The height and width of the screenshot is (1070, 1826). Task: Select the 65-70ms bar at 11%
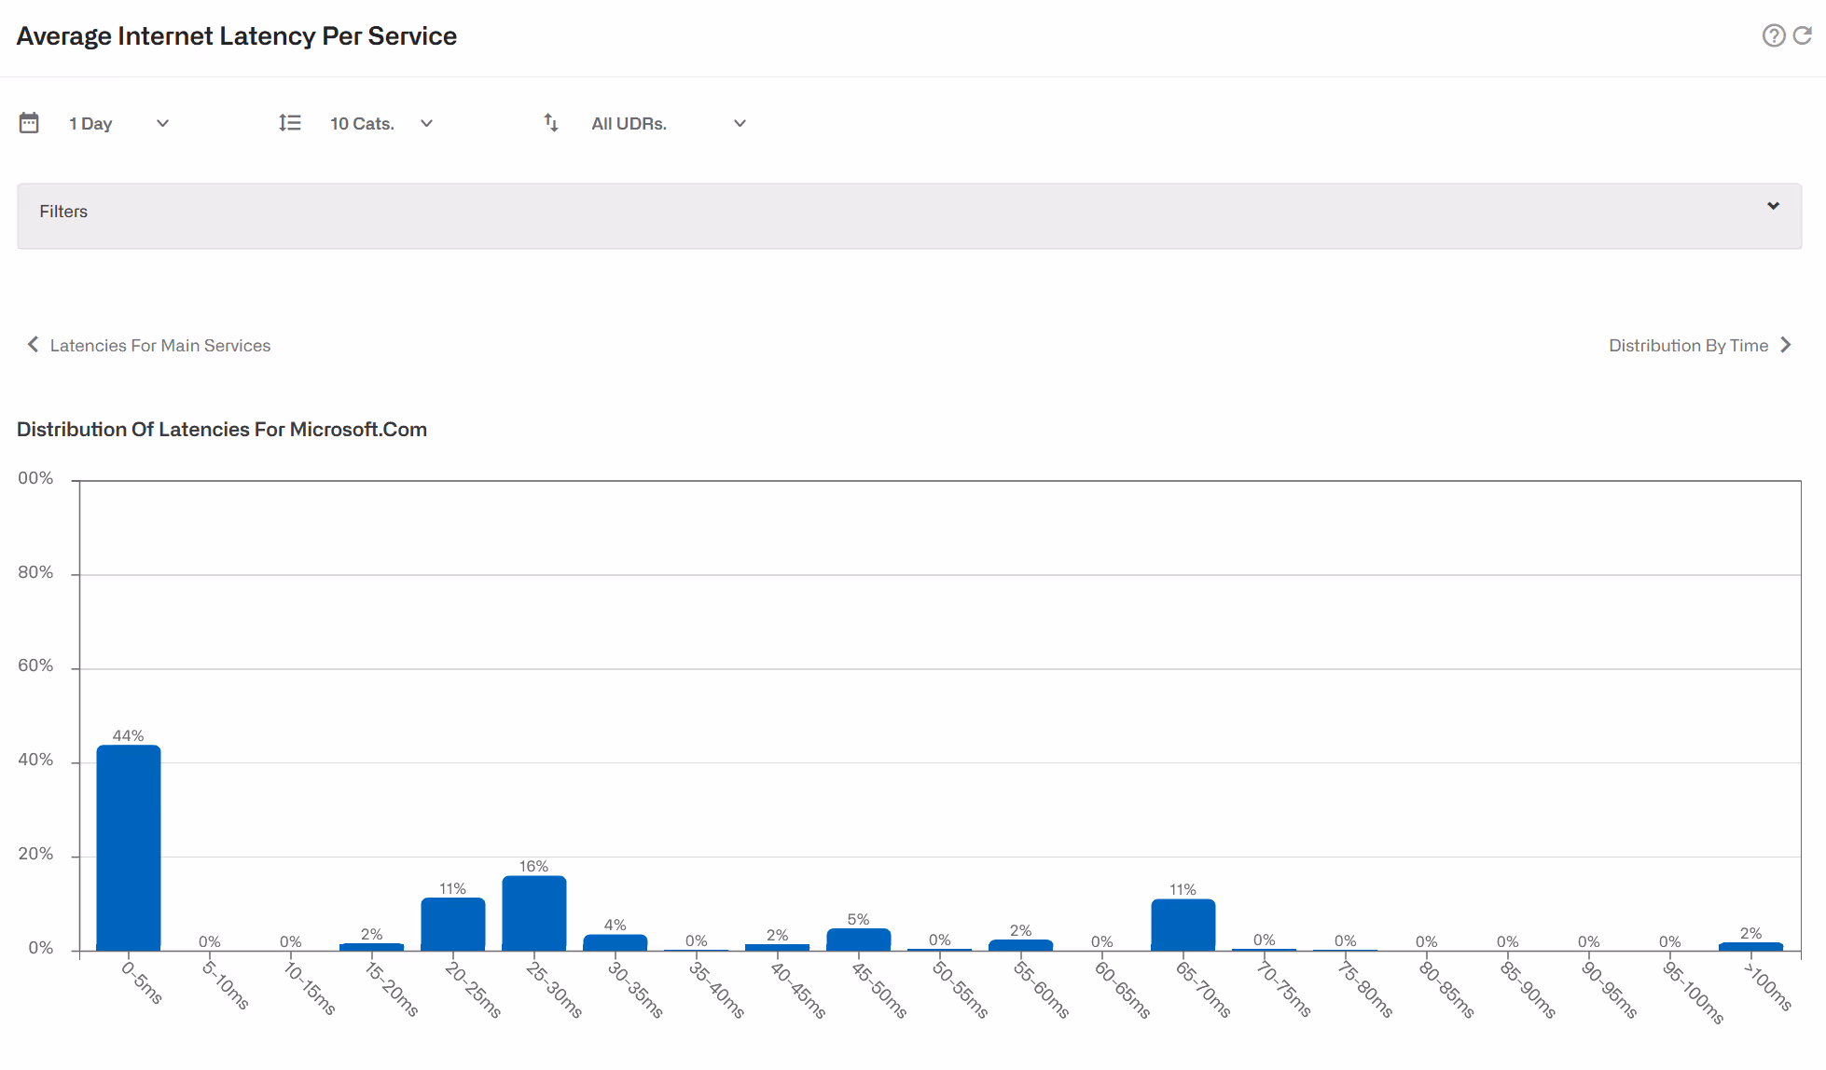1183,925
